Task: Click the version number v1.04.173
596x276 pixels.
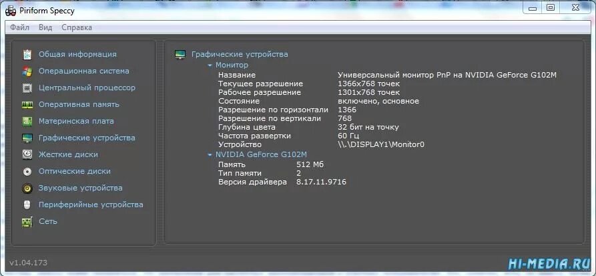Action: [x=29, y=263]
